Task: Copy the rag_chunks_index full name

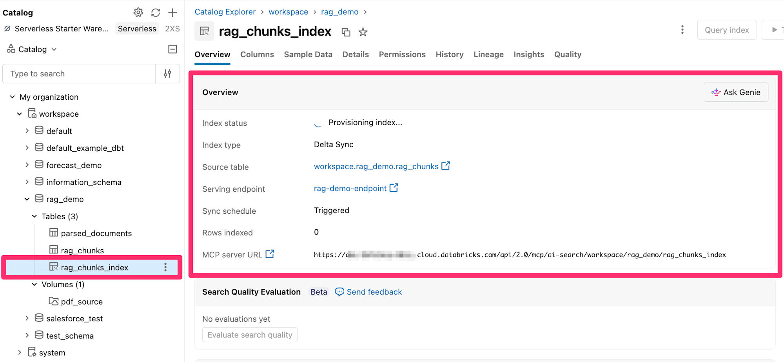Action: (346, 32)
